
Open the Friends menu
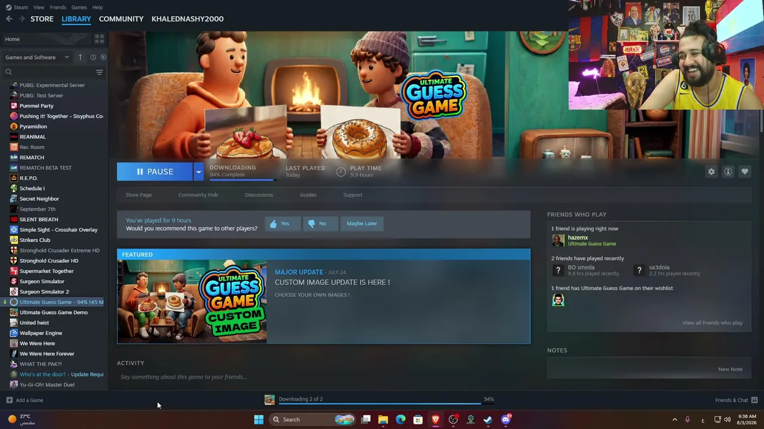pyautogui.click(x=58, y=7)
